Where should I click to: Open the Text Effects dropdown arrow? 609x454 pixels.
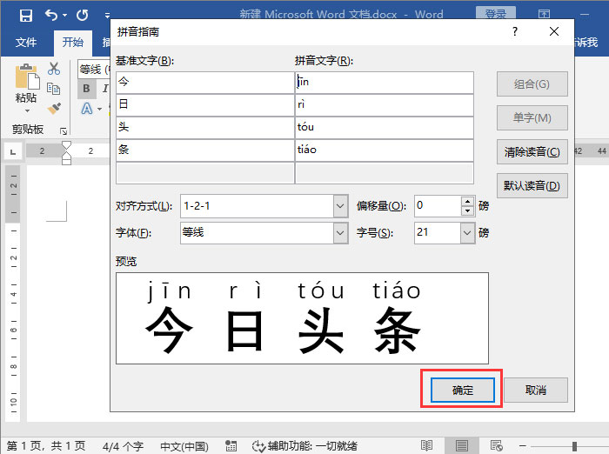(x=100, y=109)
